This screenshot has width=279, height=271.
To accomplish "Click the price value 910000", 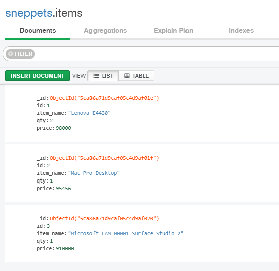I will click(x=65, y=248).
